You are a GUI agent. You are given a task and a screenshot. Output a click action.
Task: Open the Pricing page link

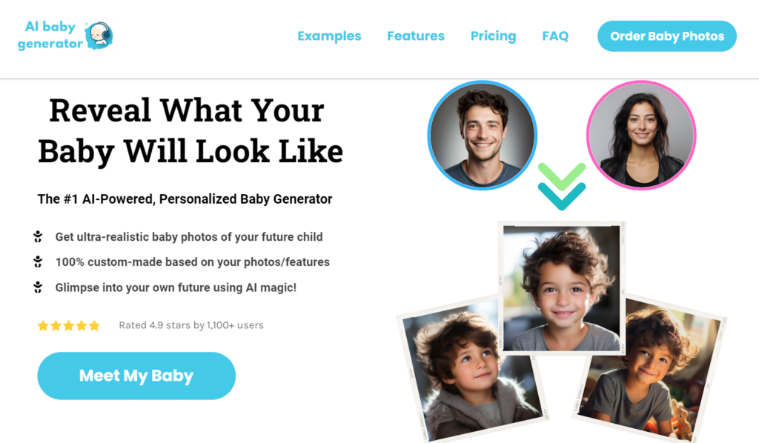pyautogui.click(x=493, y=36)
